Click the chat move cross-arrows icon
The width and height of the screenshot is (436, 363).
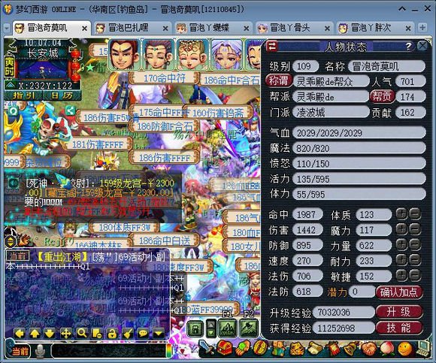66,333
